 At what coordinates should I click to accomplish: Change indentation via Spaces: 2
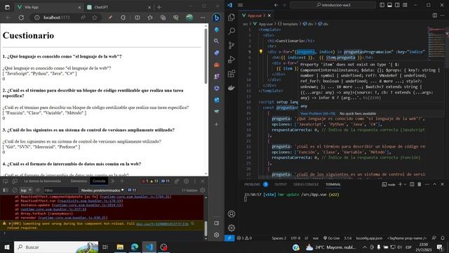pos(279,238)
